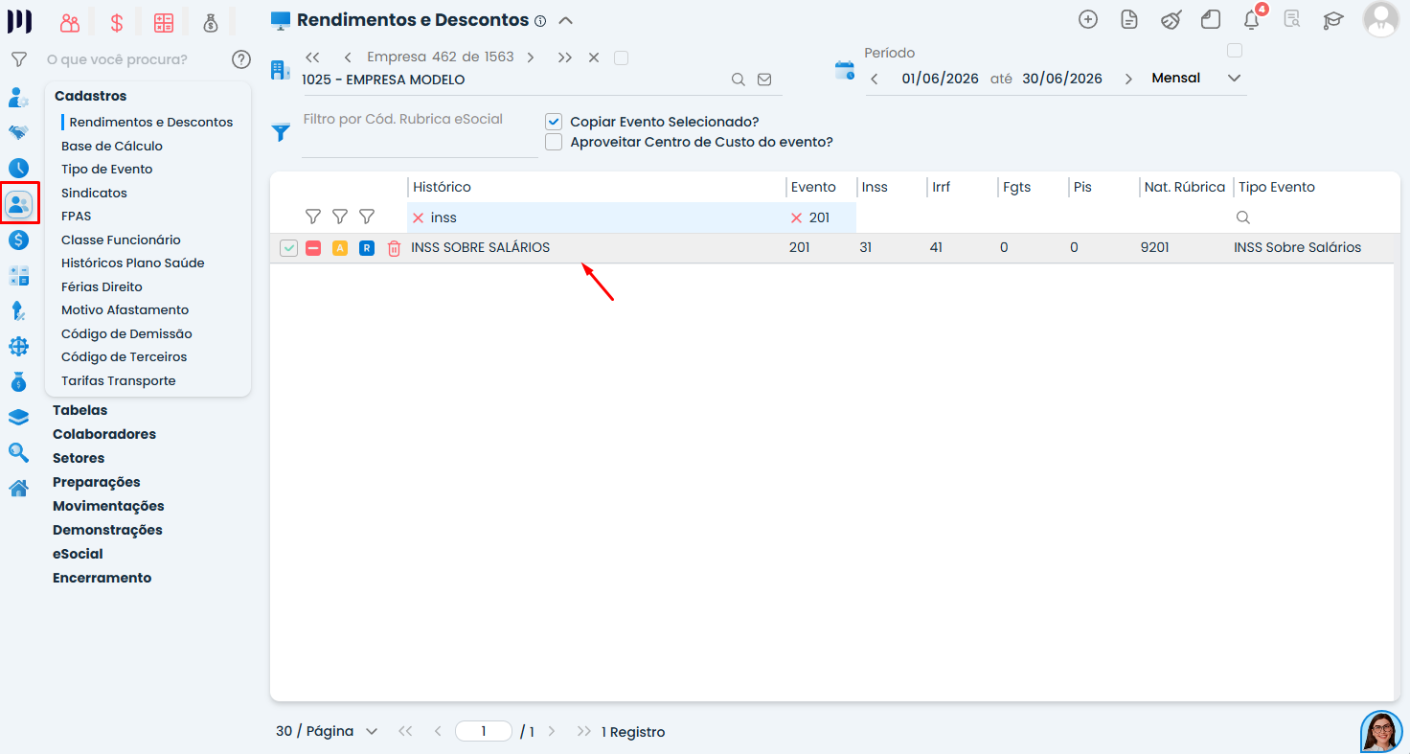
Task: Click the calculator icon in left sidebar
Action: point(18,276)
